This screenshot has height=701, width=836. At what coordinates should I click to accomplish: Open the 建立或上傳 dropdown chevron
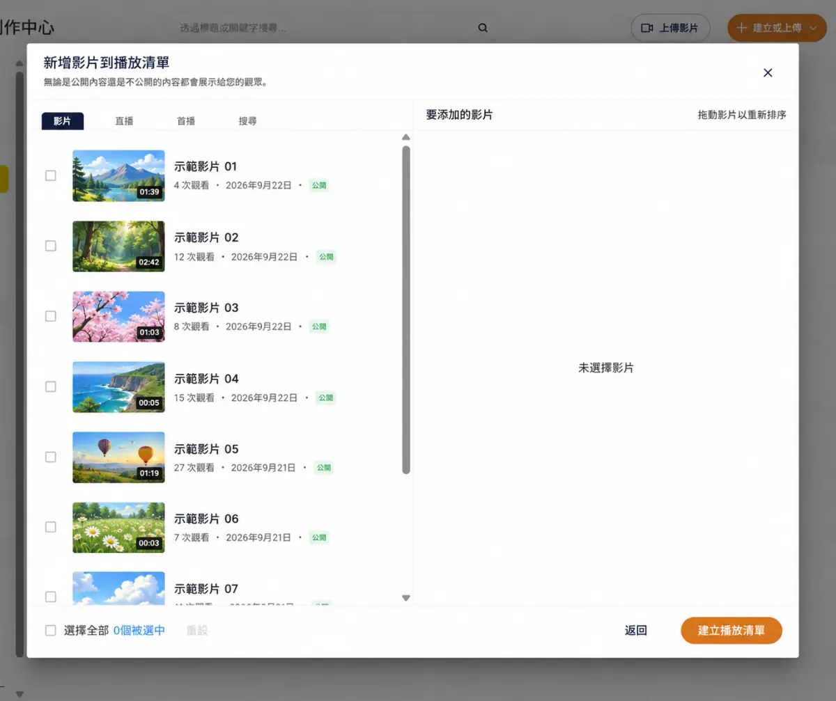tap(813, 28)
